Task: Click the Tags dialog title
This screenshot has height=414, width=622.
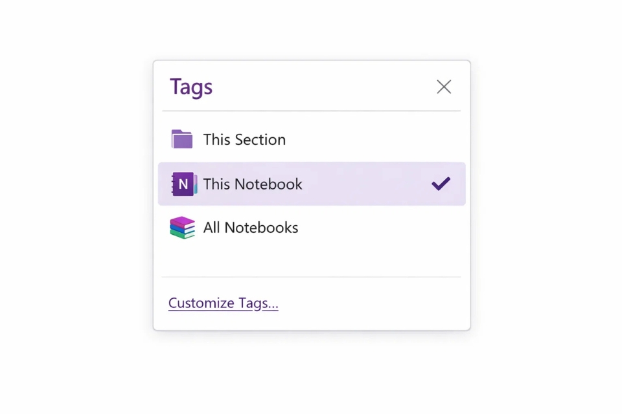Action: [190, 86]
